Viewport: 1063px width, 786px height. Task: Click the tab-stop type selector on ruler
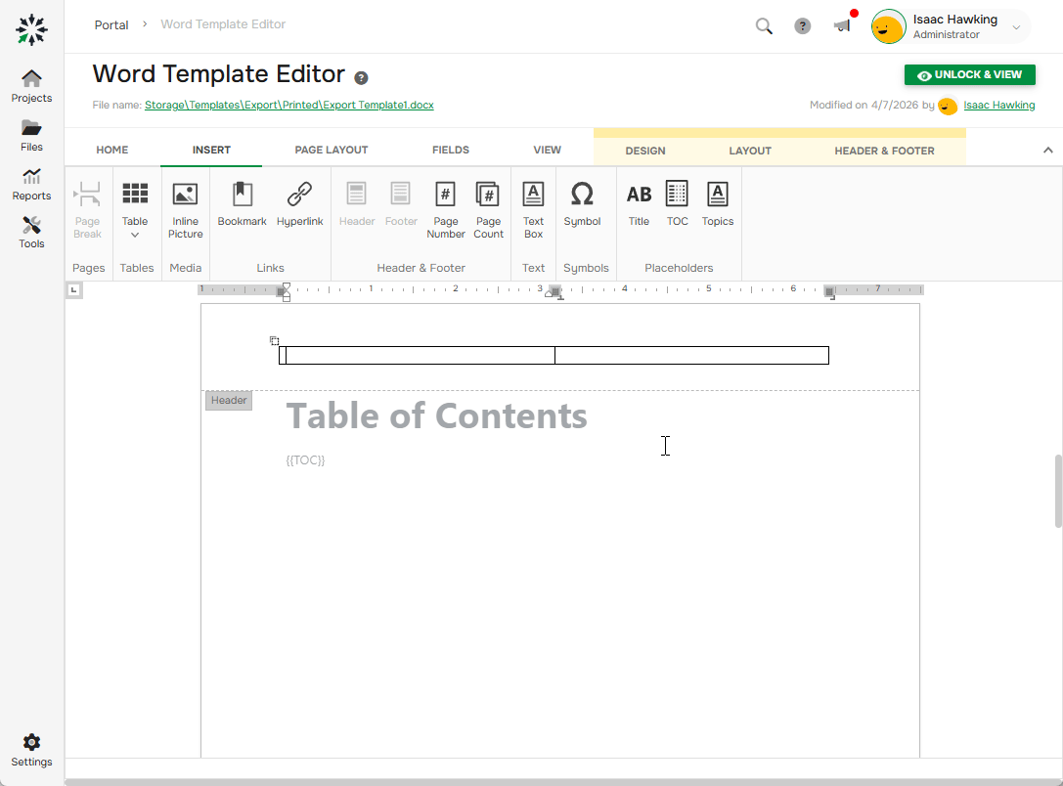click(74, 290)
